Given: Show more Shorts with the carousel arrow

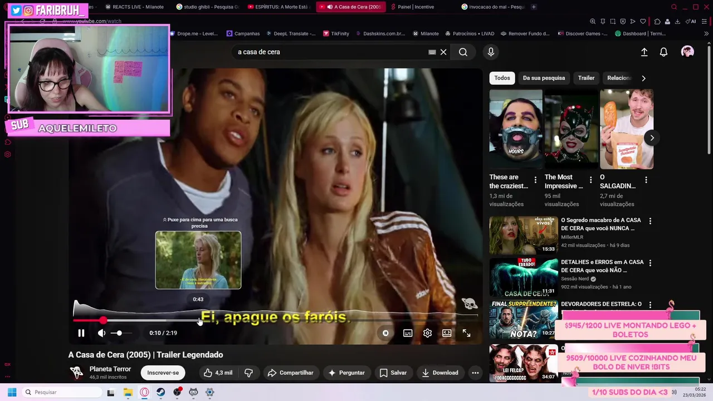Looking at the screenshot, I should [652, 138].
